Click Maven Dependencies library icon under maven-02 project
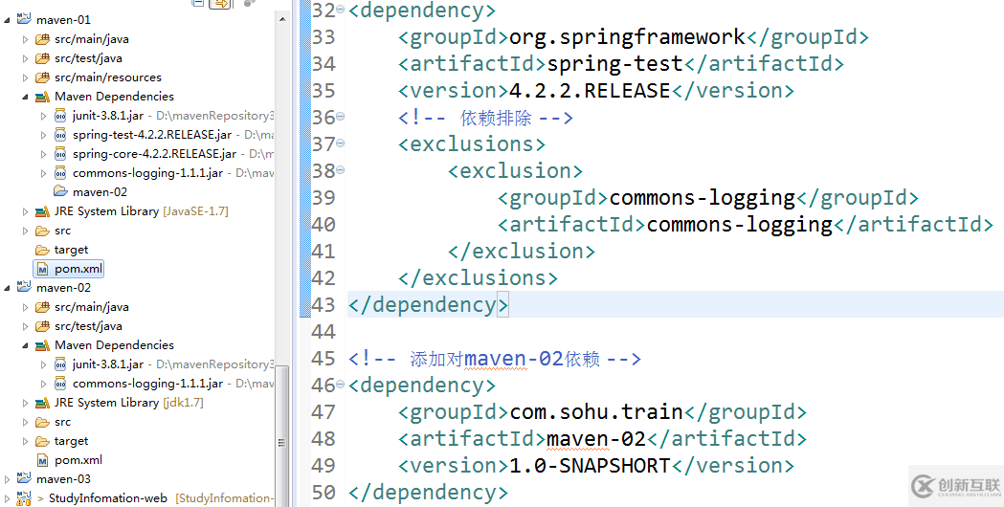The height and width of the screenshot is (507, 1004). point(42,345)
